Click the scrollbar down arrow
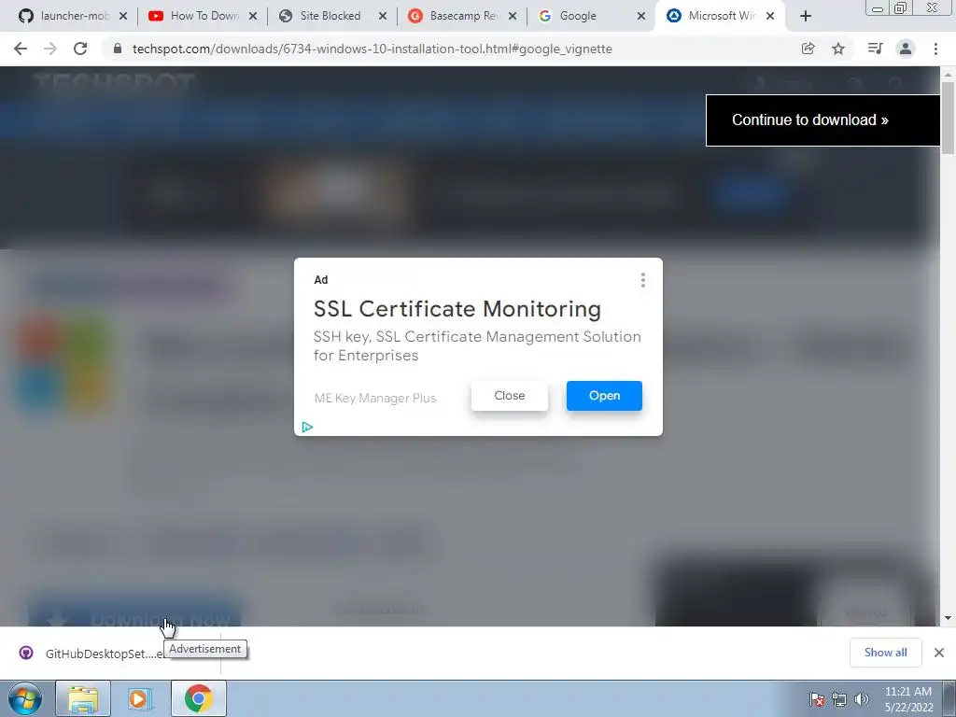The width and height of the screenshot is (956, 717). (948, 618)
